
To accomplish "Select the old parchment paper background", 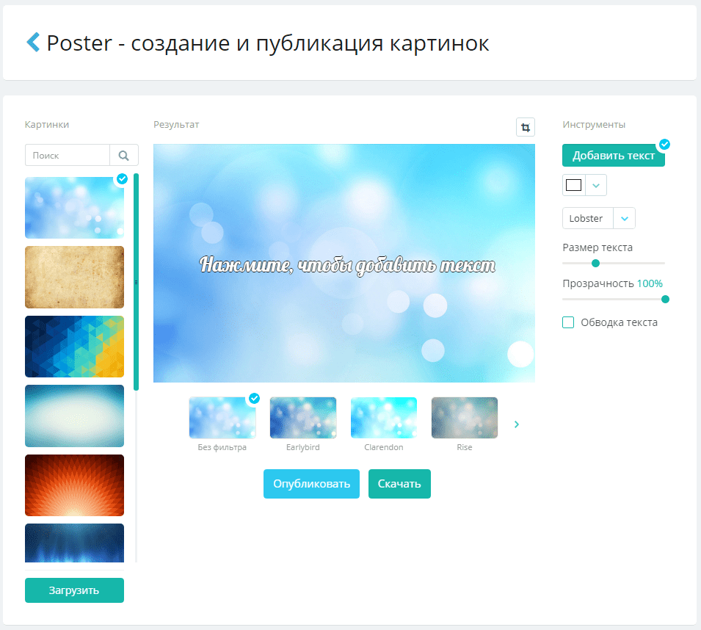I will [x=74, y=277].
